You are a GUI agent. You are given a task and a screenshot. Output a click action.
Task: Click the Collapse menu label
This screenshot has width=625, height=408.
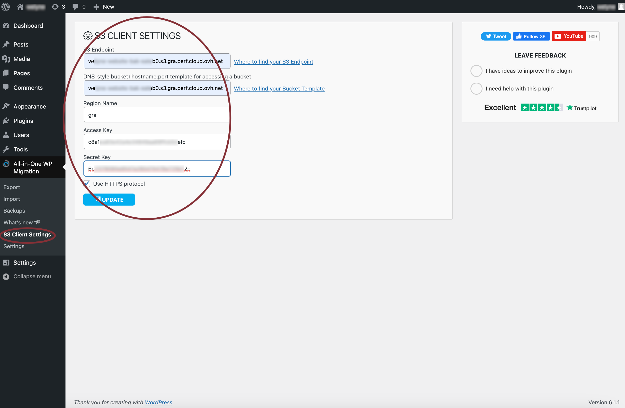32,276
